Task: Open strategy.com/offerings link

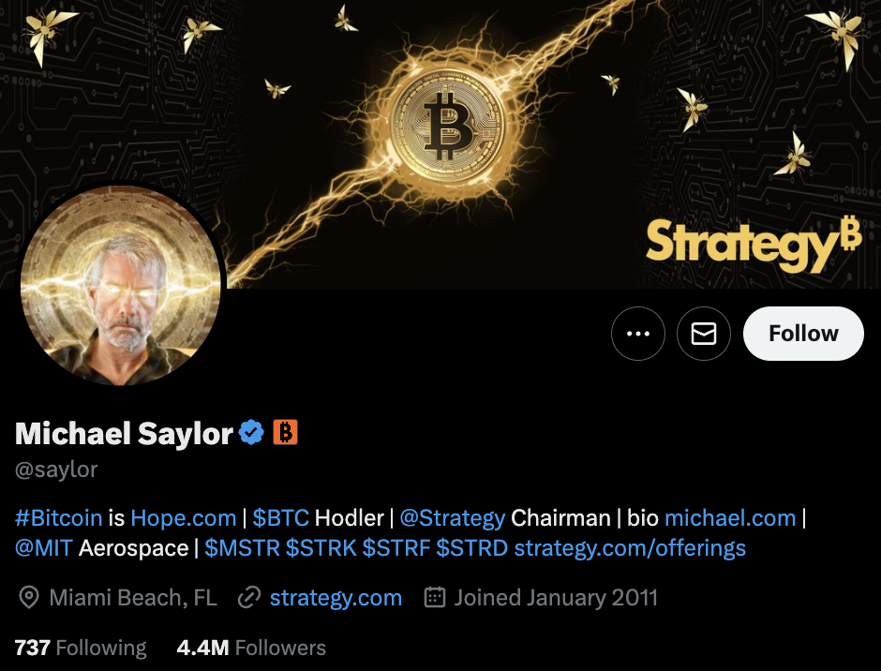Action: coord(630,548)
